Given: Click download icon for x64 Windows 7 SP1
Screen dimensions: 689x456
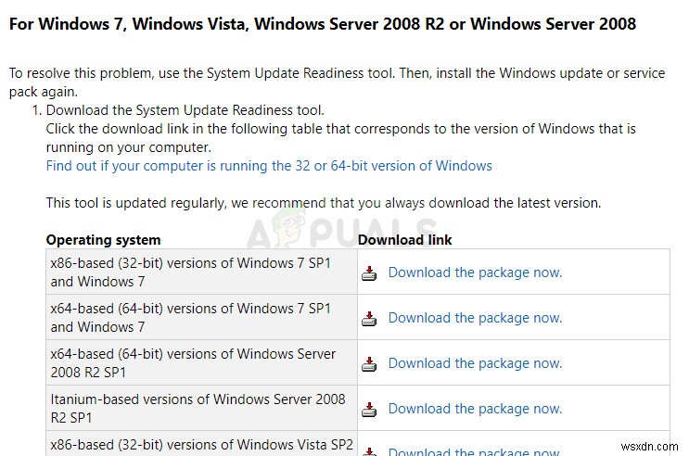Looking at the screenshot, I should 369,318.
